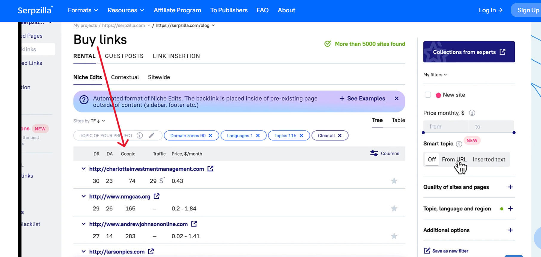Open external link icon for nmgcas.org
541x257 pixels.
(x=157, y=196)
